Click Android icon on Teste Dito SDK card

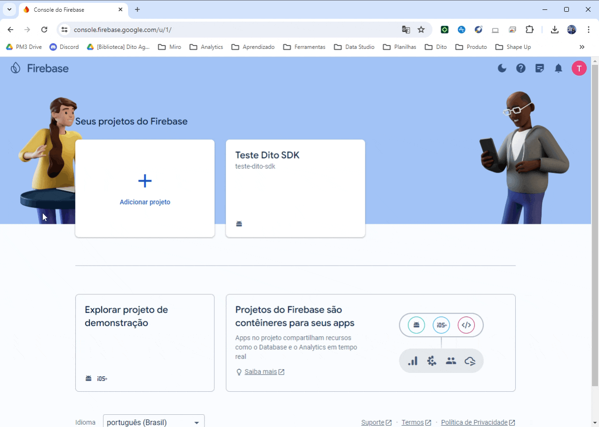239,224
